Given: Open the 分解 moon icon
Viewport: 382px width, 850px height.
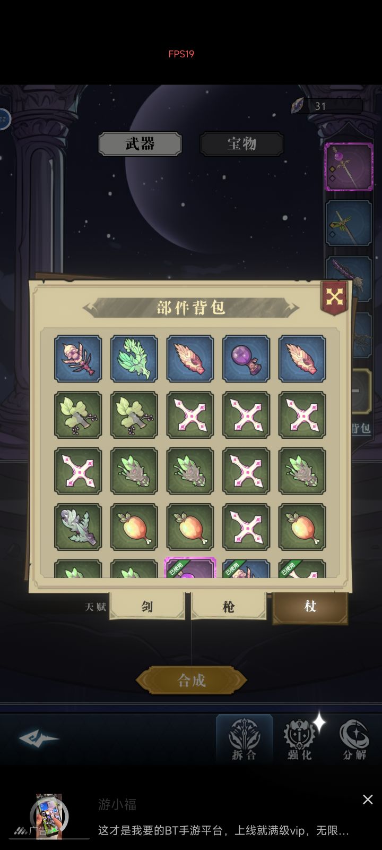Looking at the screenshot, I should [x=354, y=738].
